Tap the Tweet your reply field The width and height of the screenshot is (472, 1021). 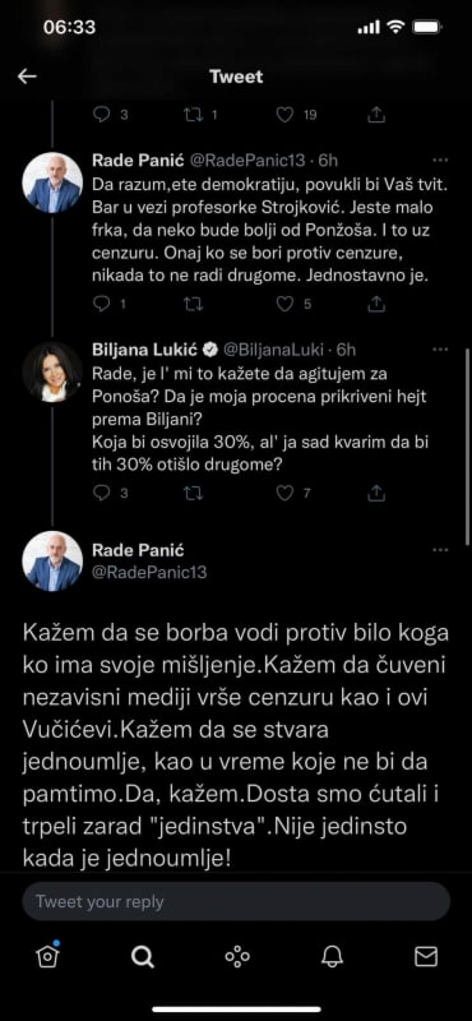[236, 901]
